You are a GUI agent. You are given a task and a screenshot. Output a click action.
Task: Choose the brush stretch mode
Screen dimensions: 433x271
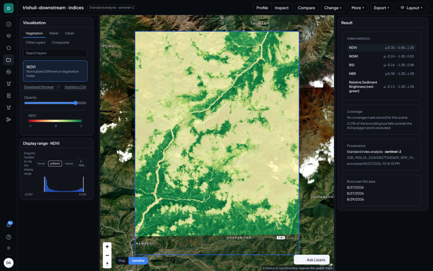tap(42, 164)
